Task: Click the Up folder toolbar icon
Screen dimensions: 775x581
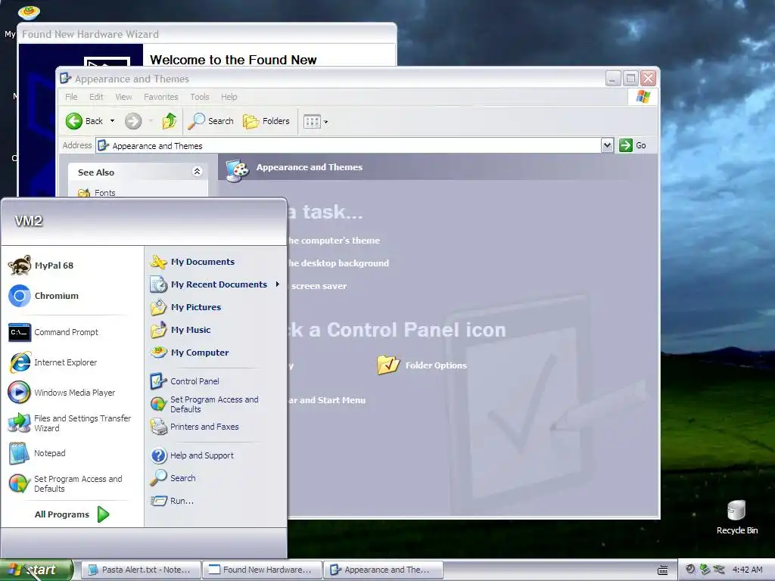Action: (169, 121)
